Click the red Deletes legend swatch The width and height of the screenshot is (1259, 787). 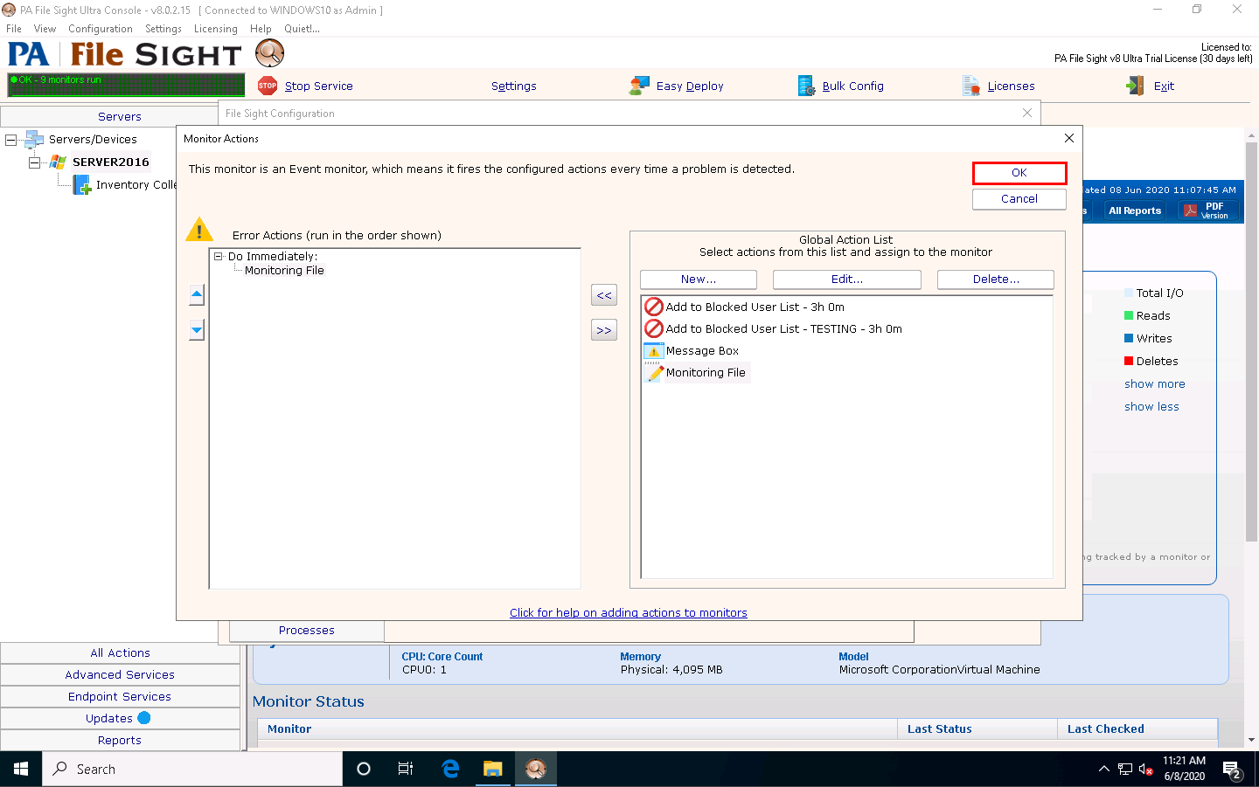[x=1129, y=361]
